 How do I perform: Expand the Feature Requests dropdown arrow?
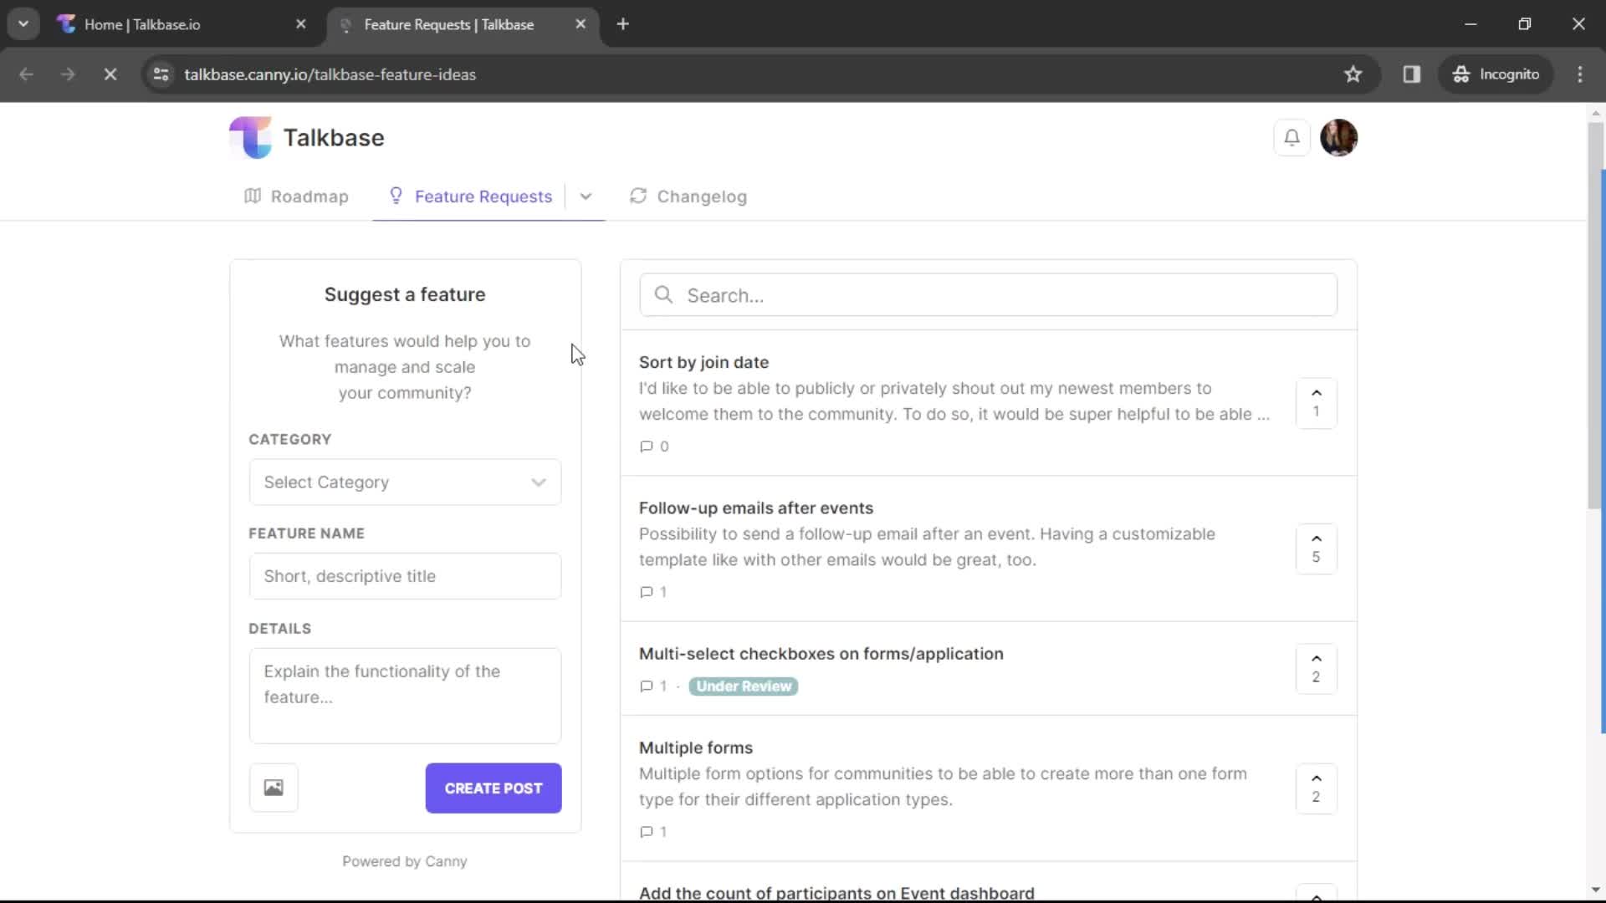[585, 196]
